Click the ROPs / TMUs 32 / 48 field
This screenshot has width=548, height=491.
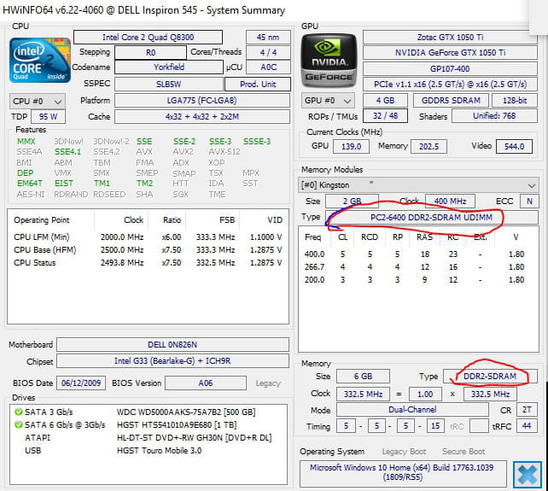pyautogui.click(x=385, y=116)
